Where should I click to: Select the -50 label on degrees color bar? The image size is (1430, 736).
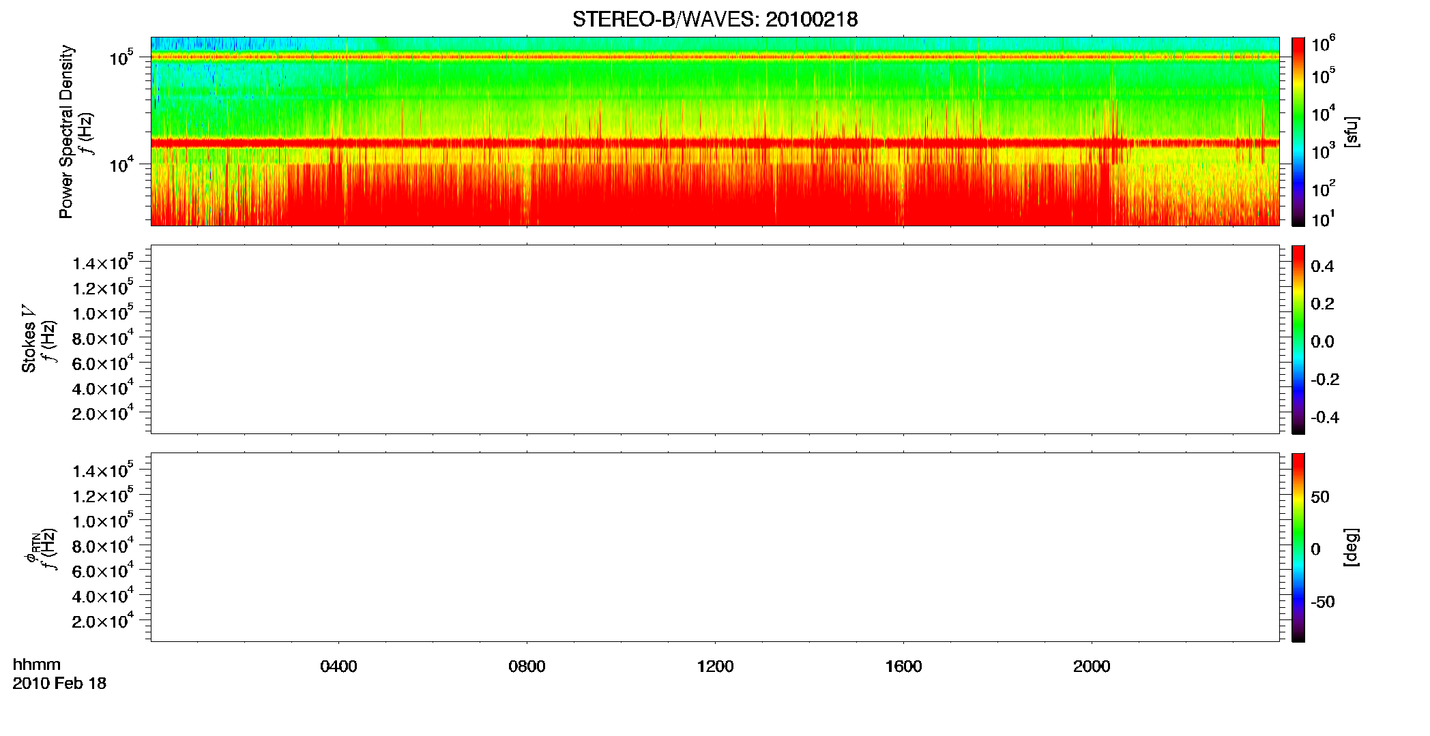tap(1323, 602)
